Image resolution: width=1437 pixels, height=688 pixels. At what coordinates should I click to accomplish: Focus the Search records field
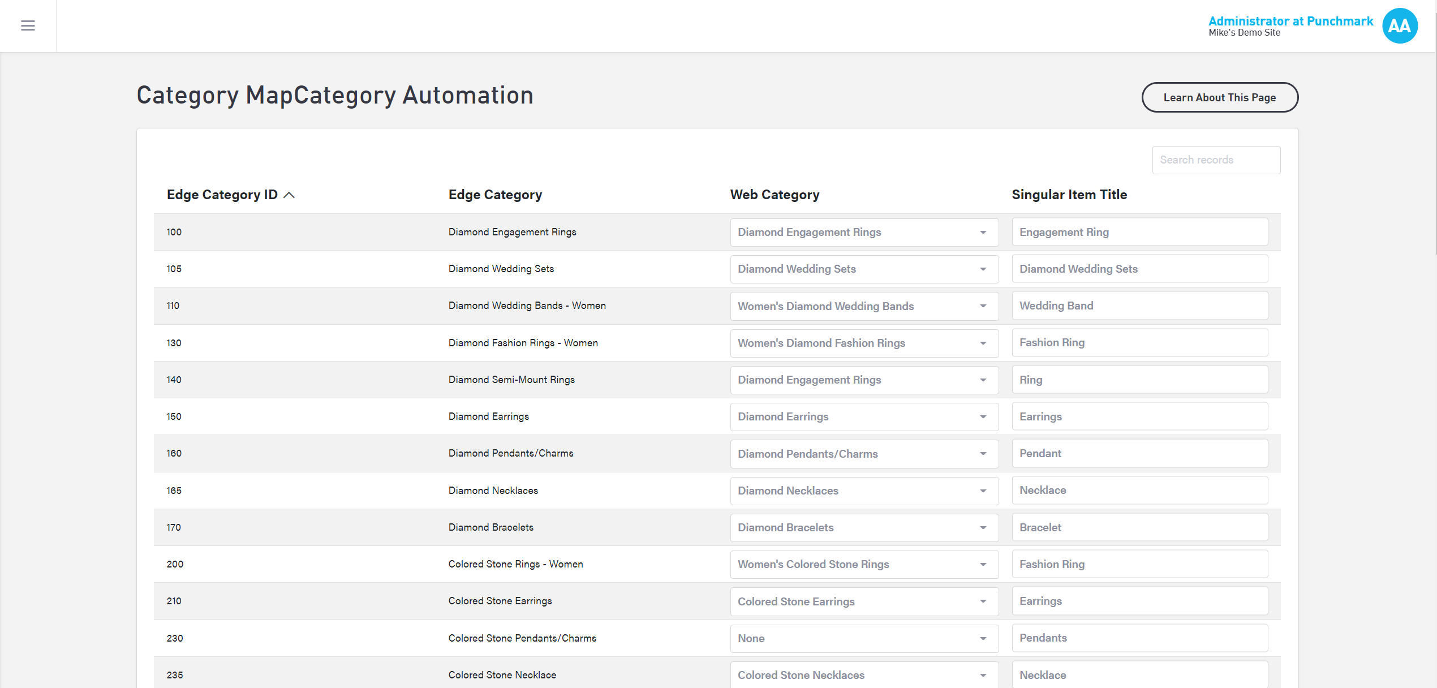(x=1216, y=160)
